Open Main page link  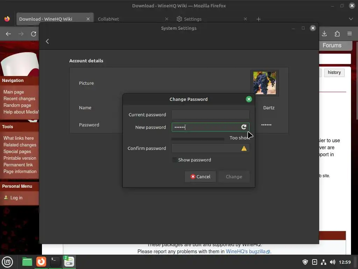(x=14, y=92)
